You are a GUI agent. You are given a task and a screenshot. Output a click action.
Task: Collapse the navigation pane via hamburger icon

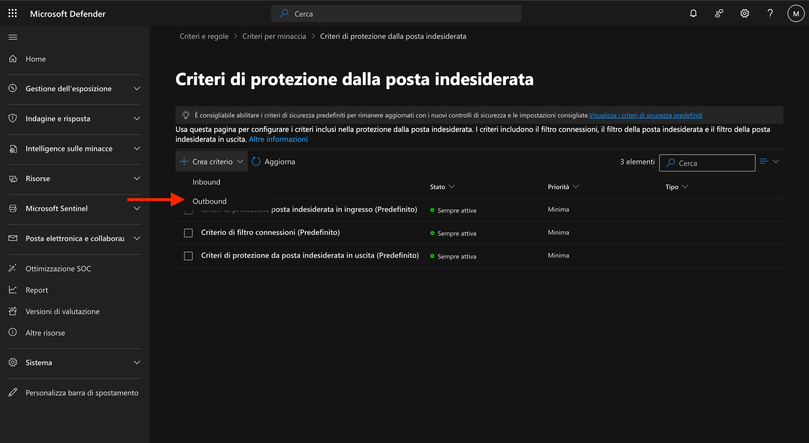13,37
